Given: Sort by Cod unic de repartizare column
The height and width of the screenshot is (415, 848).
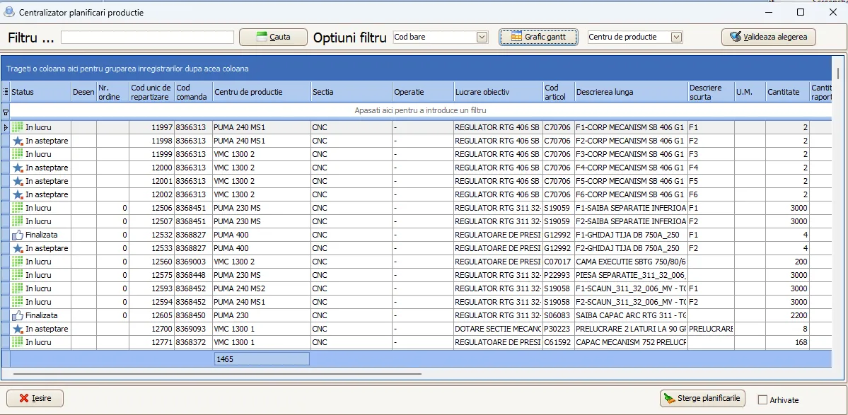Looking at the screenshot, I should pyautogui.click(x=151, y=92).
